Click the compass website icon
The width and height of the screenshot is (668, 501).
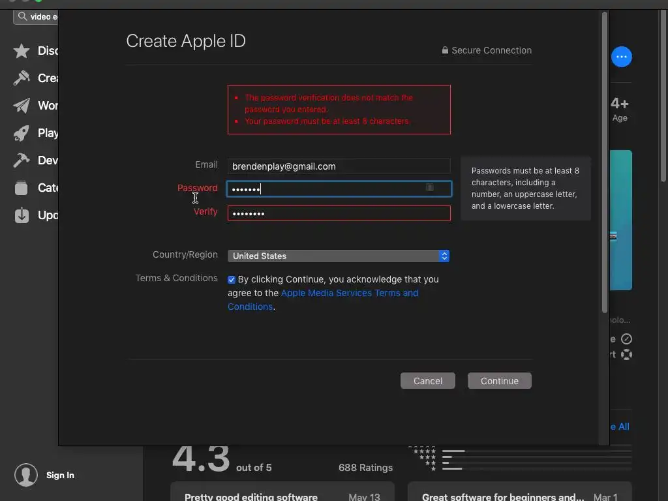(x=626, y=339)
